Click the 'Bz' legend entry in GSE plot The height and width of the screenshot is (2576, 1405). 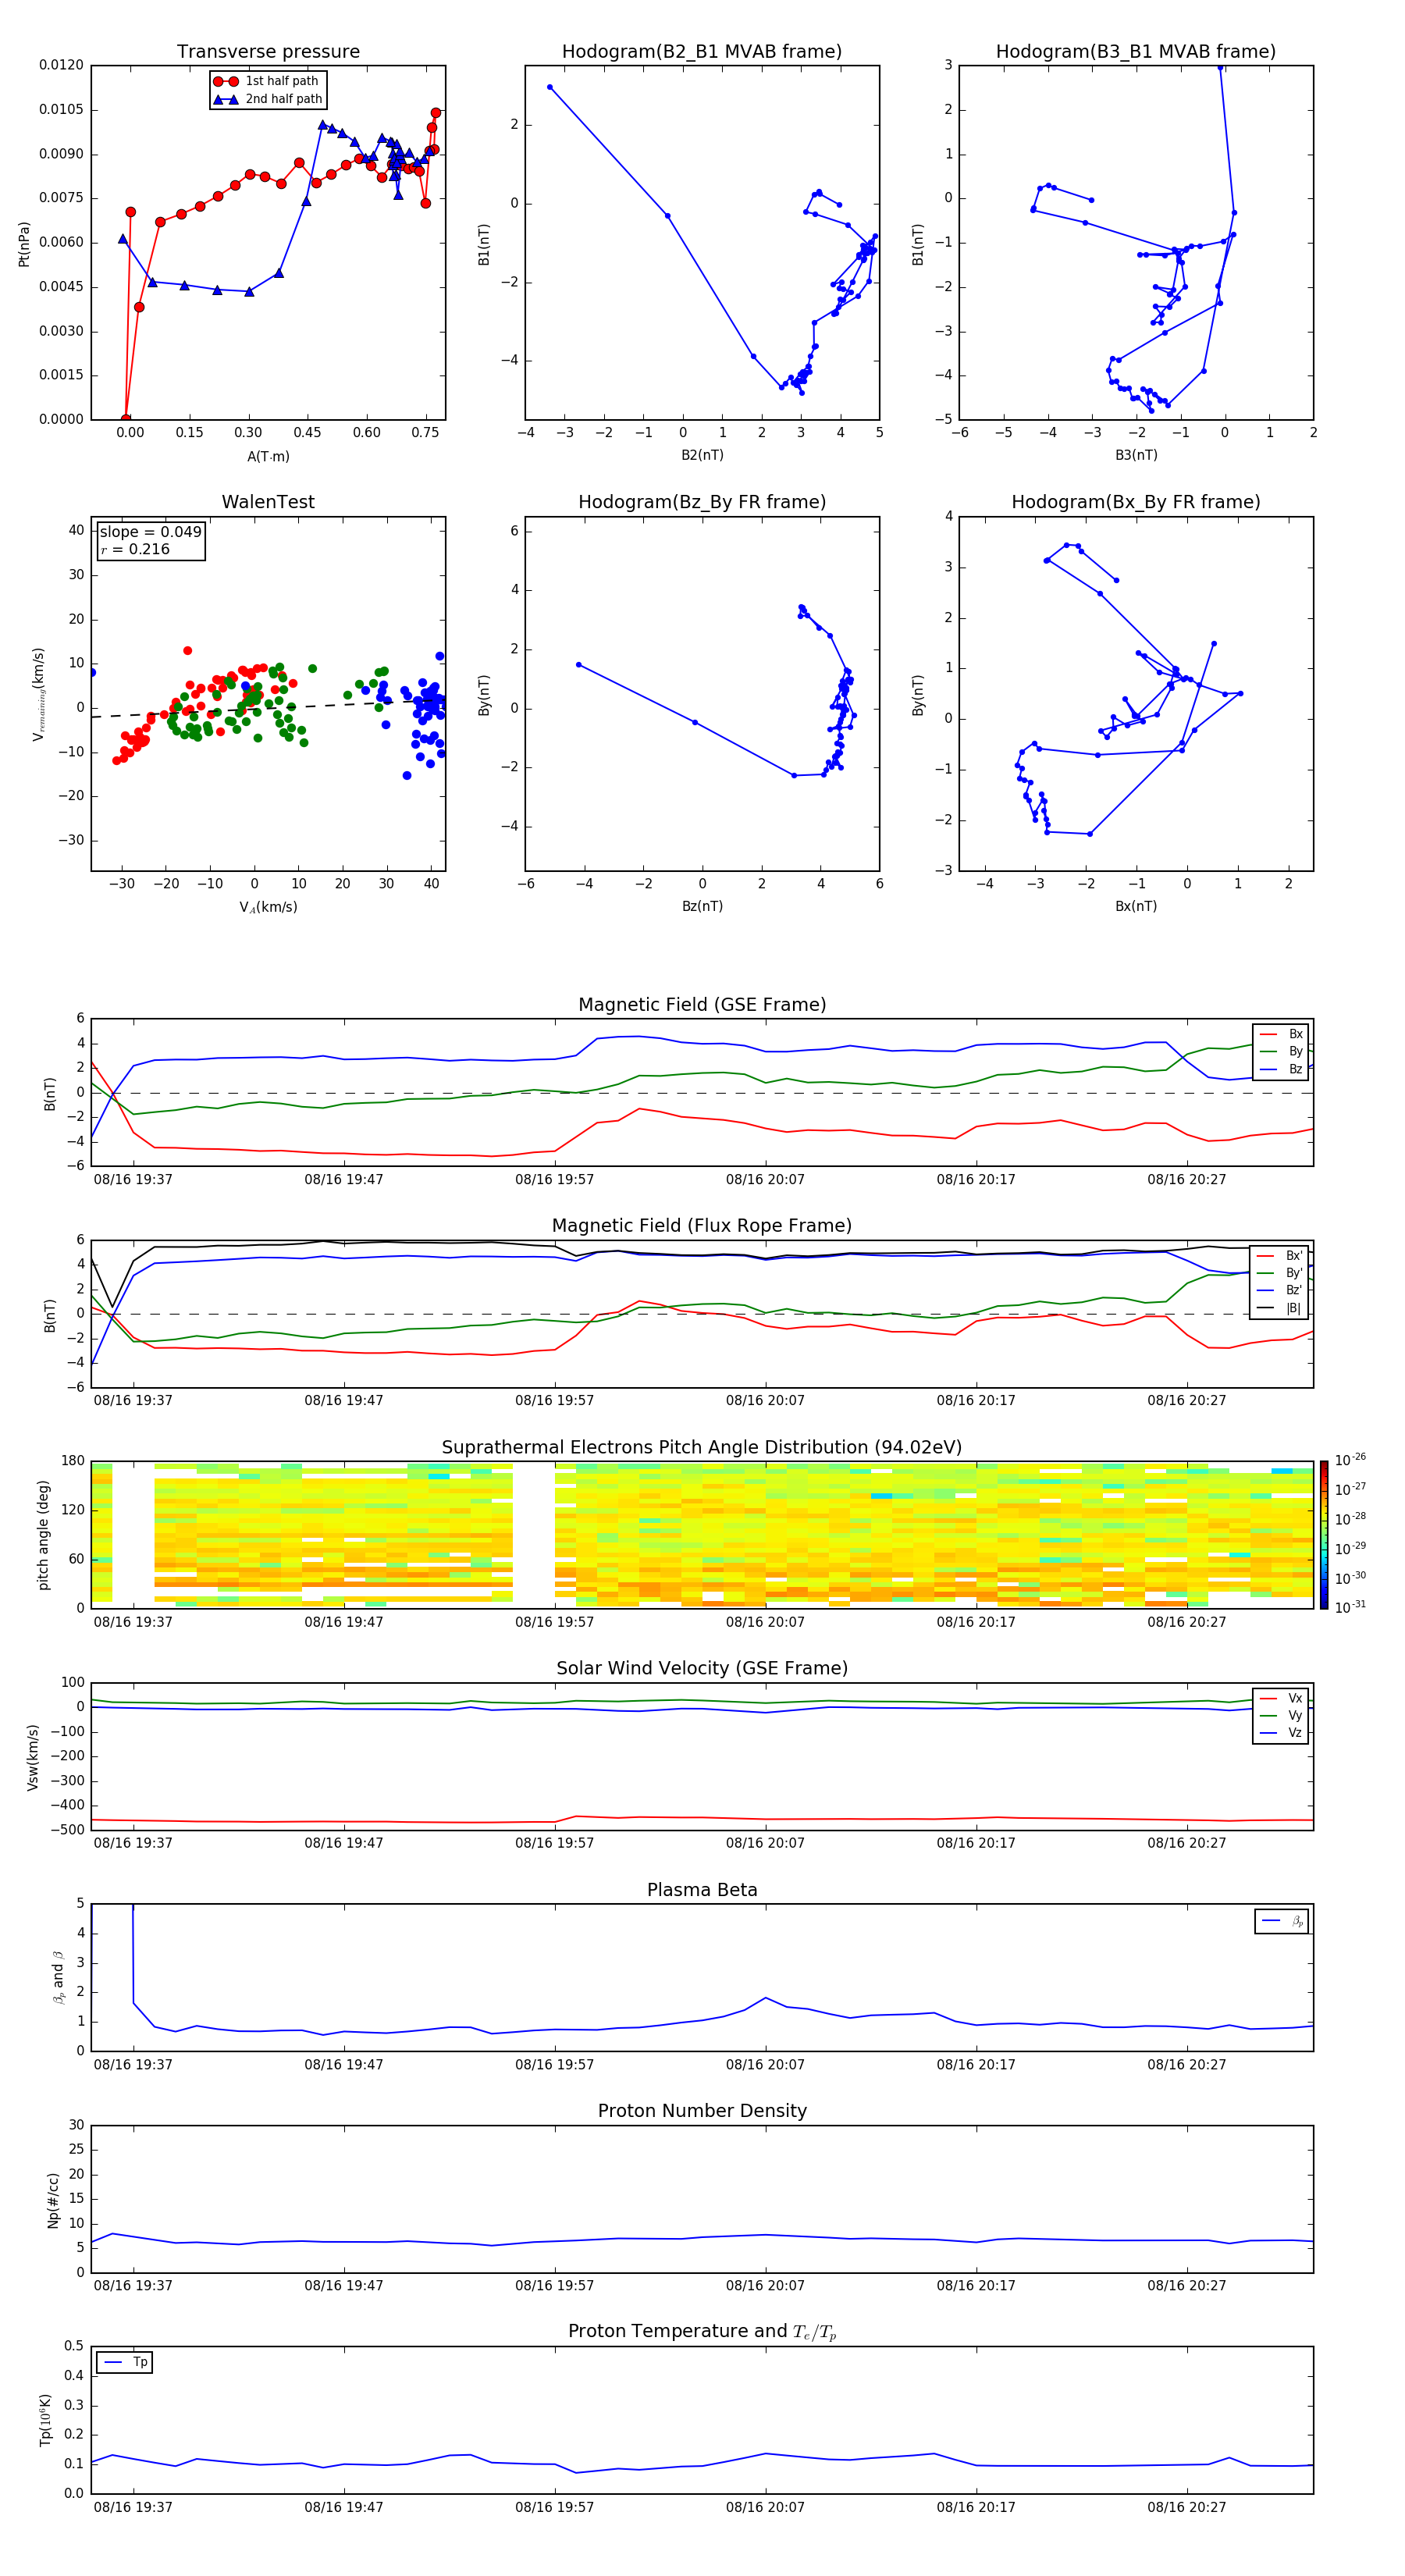[x=1281, y=1069]
